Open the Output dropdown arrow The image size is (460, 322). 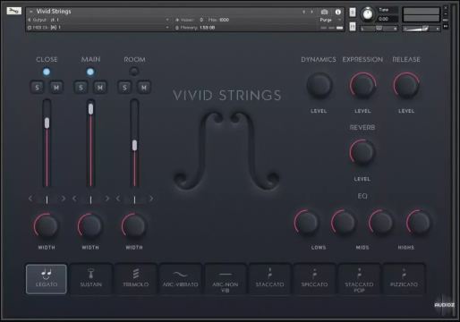click(x=167, y=20)
